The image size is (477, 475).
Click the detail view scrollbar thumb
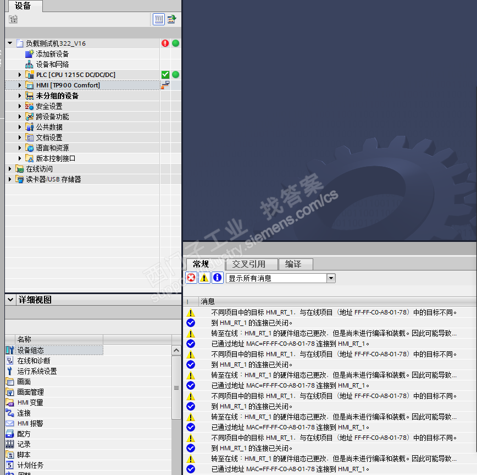pyautogui.click(x=176, y=388)
